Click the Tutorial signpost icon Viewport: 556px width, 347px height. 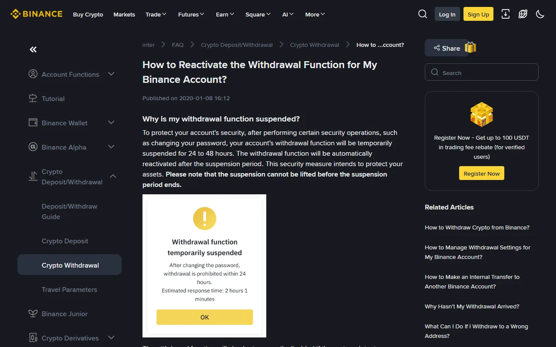tap(33, 98)
